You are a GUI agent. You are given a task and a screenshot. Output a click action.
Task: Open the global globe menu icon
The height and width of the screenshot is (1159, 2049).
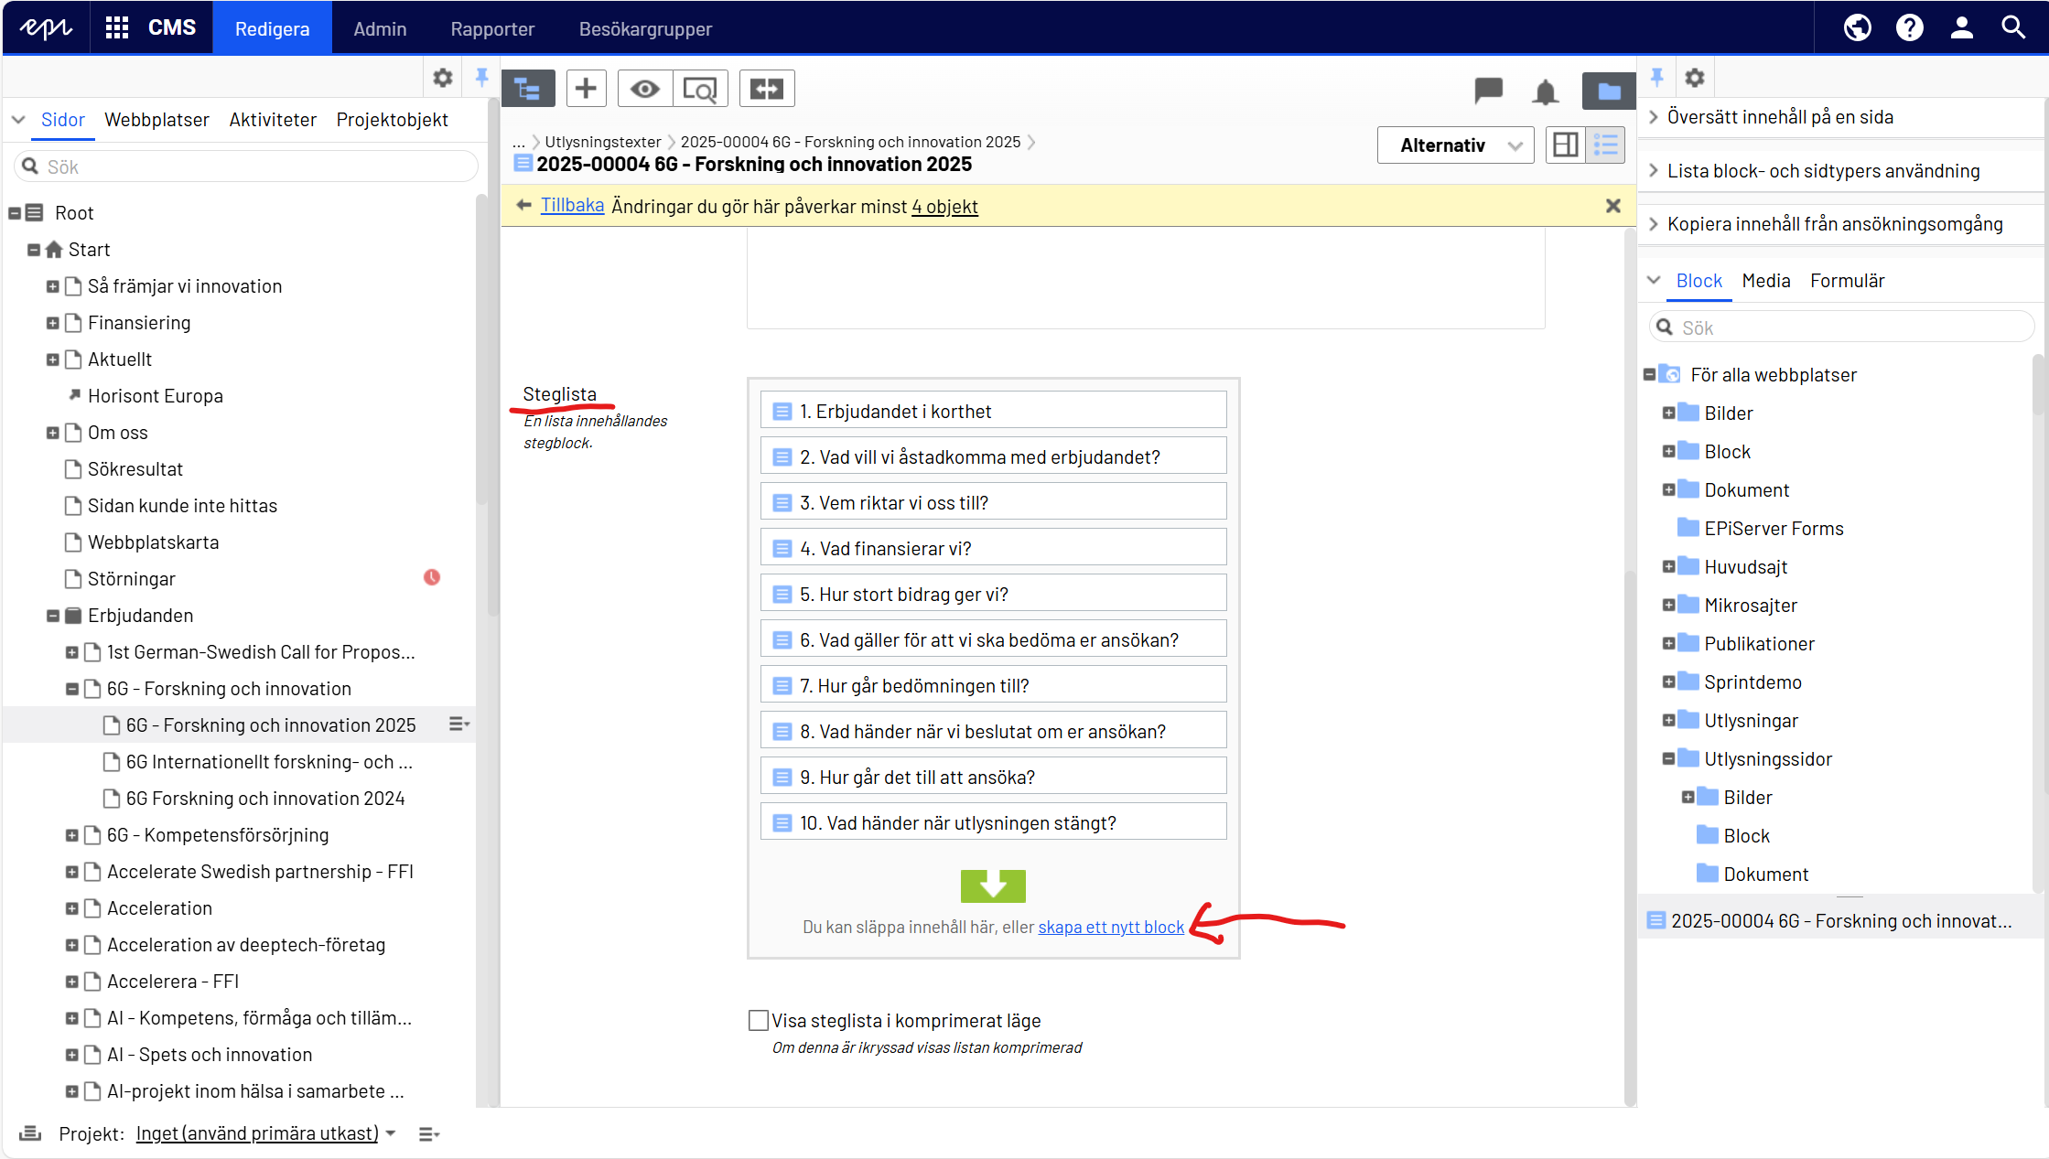1857,27
